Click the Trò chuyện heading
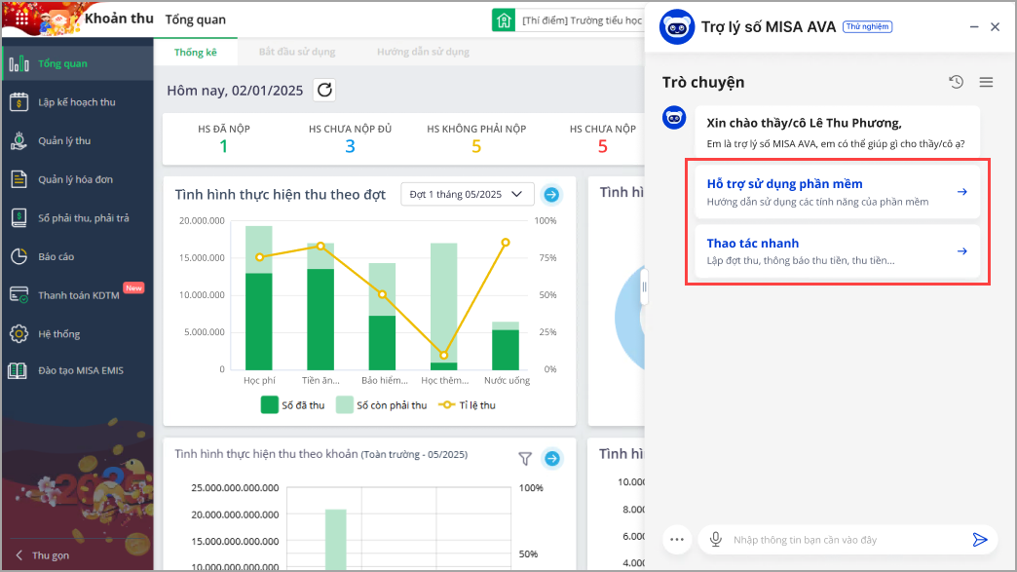The image size is (1017, 572). [703, 83]
